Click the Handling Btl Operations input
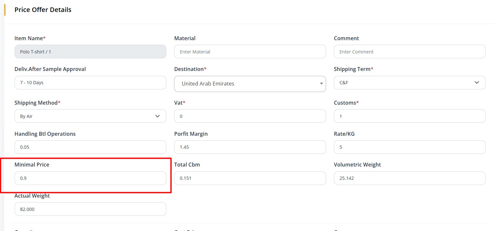 pyautogui.click(x=90, y=147)
